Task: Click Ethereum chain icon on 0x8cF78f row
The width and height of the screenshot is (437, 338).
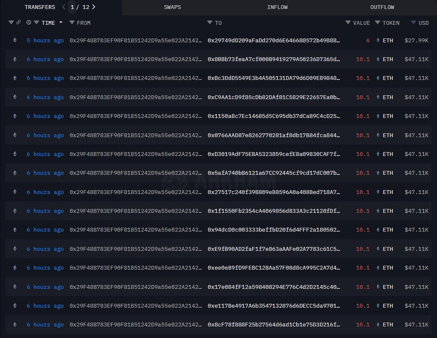Action: [15, 324]
